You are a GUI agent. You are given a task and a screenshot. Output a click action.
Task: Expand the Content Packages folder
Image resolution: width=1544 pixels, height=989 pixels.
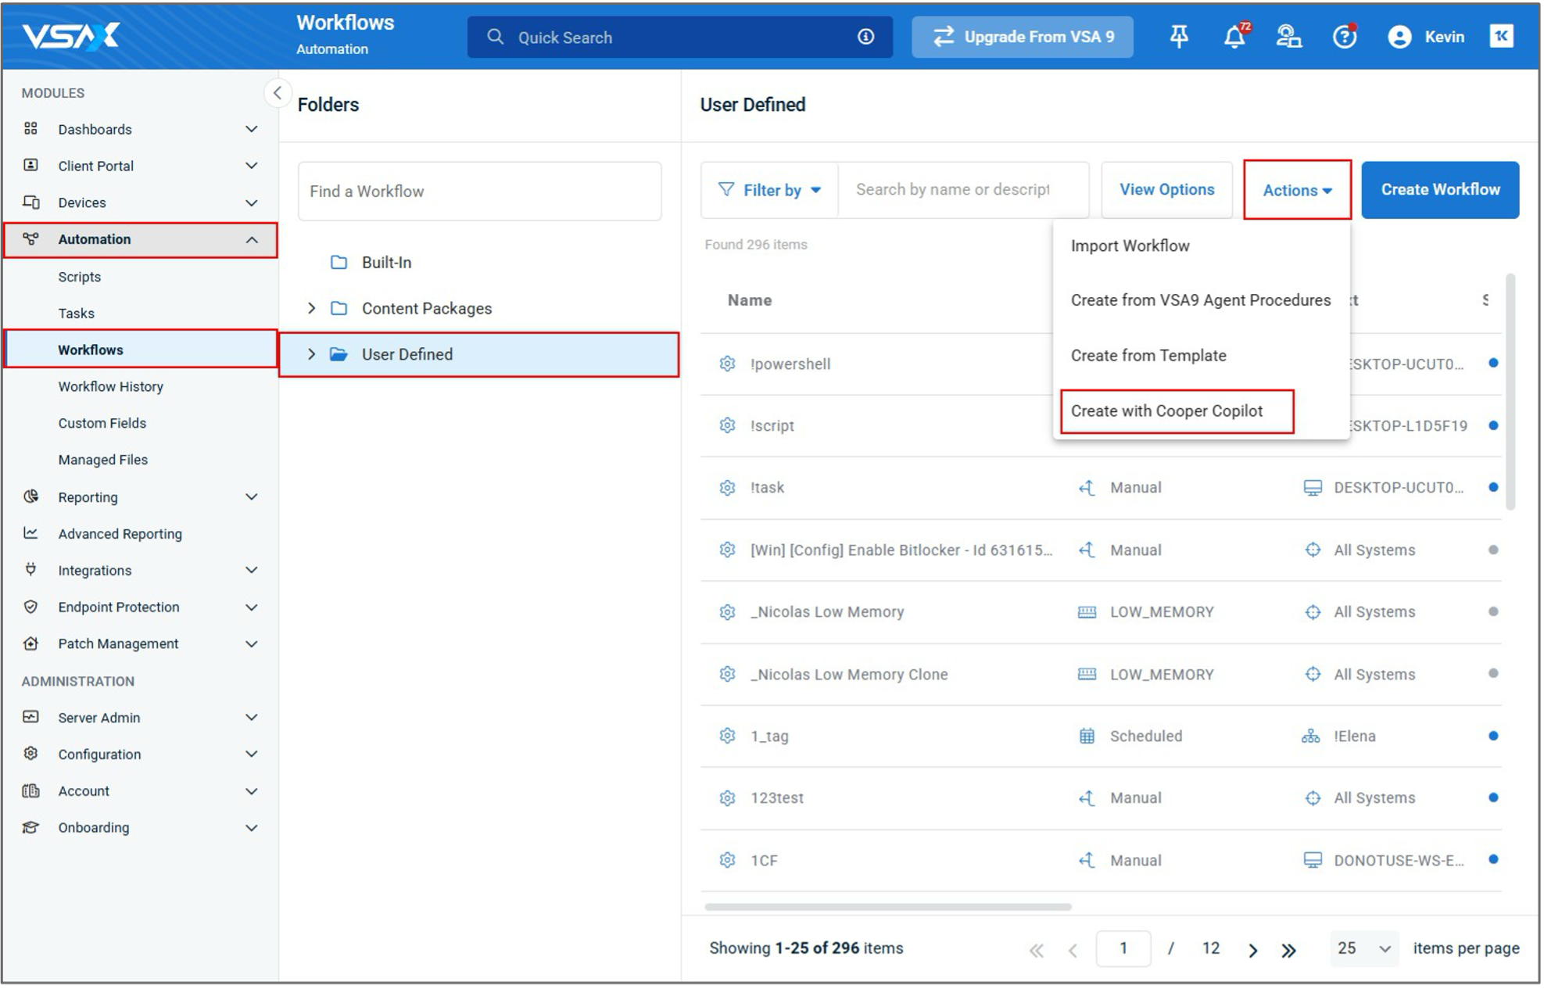(x=311, y=308)
